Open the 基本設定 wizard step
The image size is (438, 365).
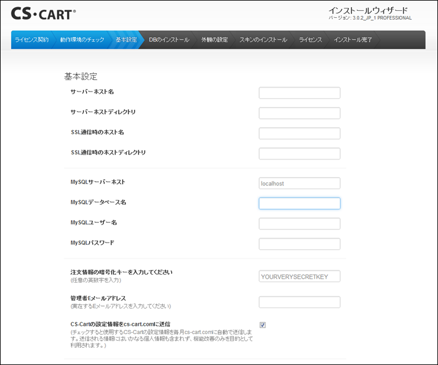click(x=126, y=40)
